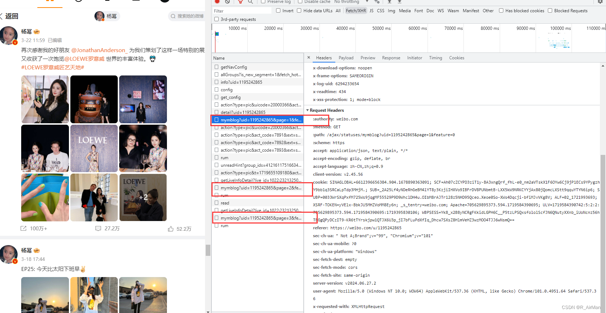Click the 返回 back link

tap(11, 16)
